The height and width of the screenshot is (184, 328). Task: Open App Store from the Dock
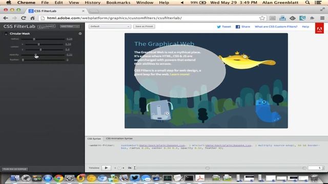(48, 178)
